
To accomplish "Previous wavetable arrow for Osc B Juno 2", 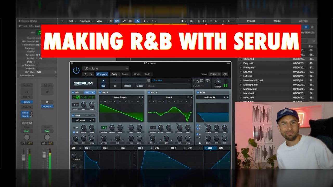I will click(x=188, y=97).
